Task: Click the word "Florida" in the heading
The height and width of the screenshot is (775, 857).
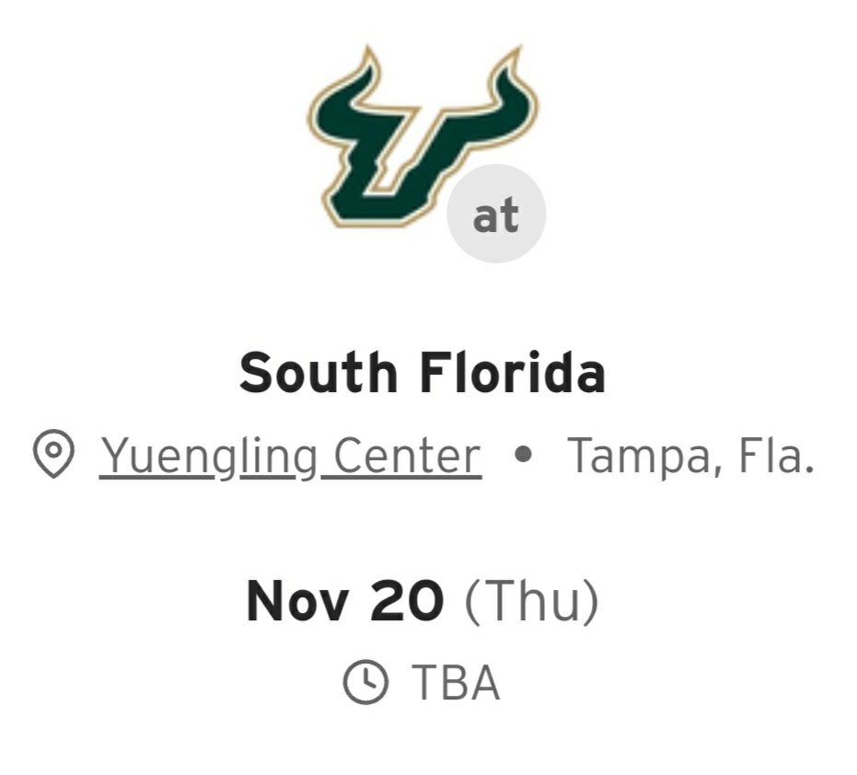Action: click(x=512, y=373)
